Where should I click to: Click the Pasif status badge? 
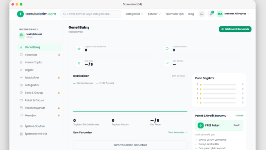tap(236, 125)
